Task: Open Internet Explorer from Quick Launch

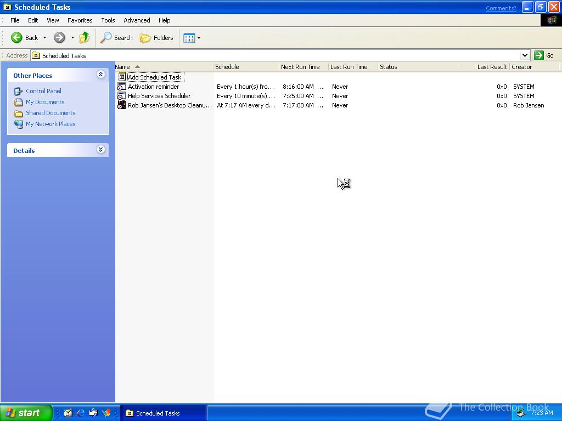Action: (80, 413)
